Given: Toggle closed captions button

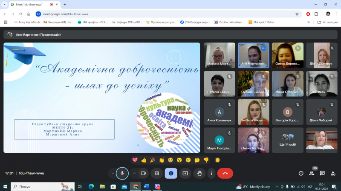Looking at the screenshot, I should [157, 173].
